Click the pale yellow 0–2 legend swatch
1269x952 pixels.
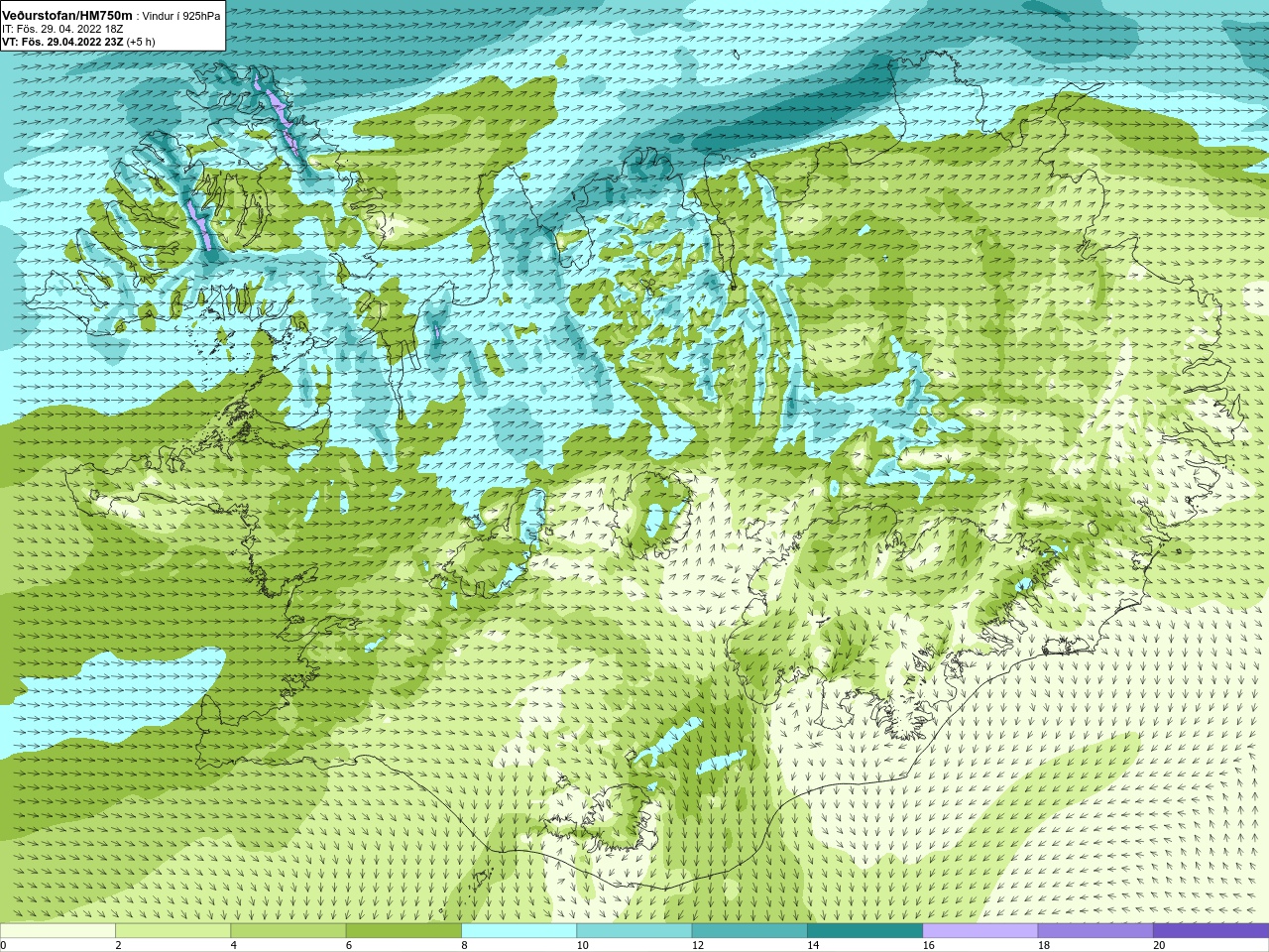click(58, 930)
